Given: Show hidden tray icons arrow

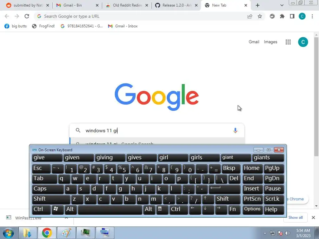Looking at the screenshot, I should pyautogui.click(x=265, y=233).
